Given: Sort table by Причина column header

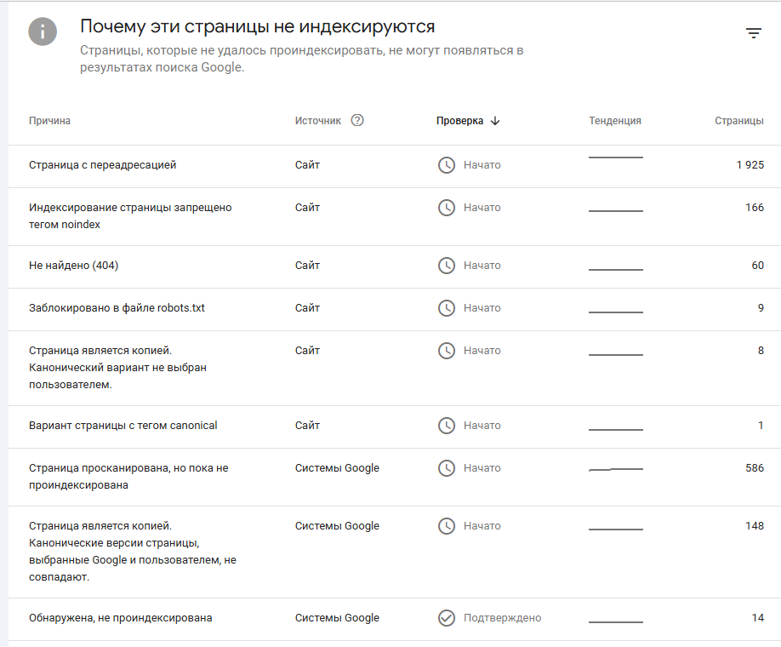Looking at the screenshot, I should [49, 121].
